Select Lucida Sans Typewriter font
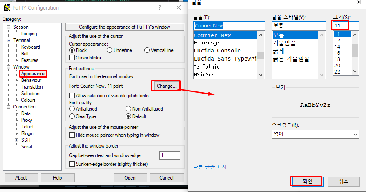This screenshot has width=366, height=192. tap(225, 59)
